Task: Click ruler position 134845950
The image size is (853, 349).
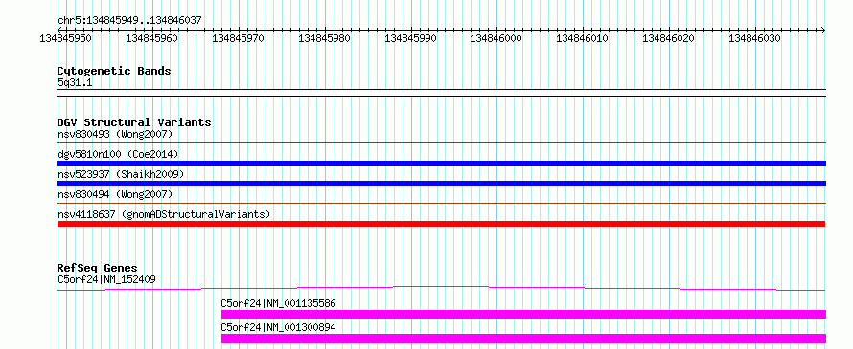Action: pos(66,38)
